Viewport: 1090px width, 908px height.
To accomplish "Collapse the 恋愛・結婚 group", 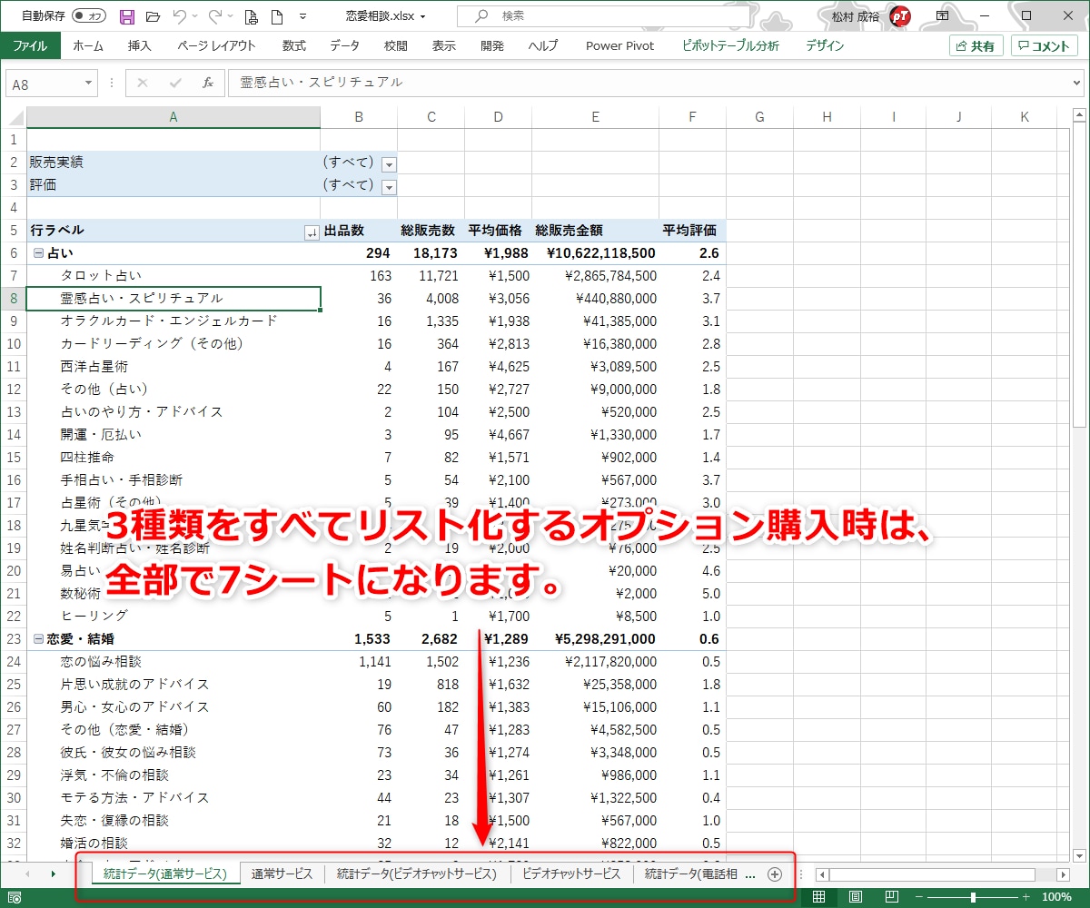I will (x=38, y=639).
